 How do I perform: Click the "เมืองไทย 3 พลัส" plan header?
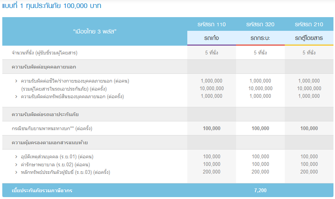[95, 31]
